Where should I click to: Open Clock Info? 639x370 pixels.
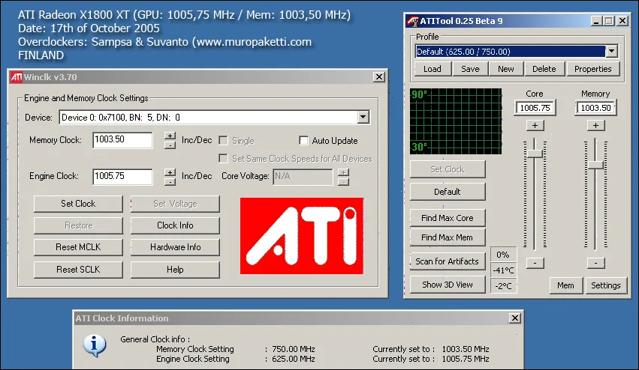pyautogui.click(x=175, y=225)
